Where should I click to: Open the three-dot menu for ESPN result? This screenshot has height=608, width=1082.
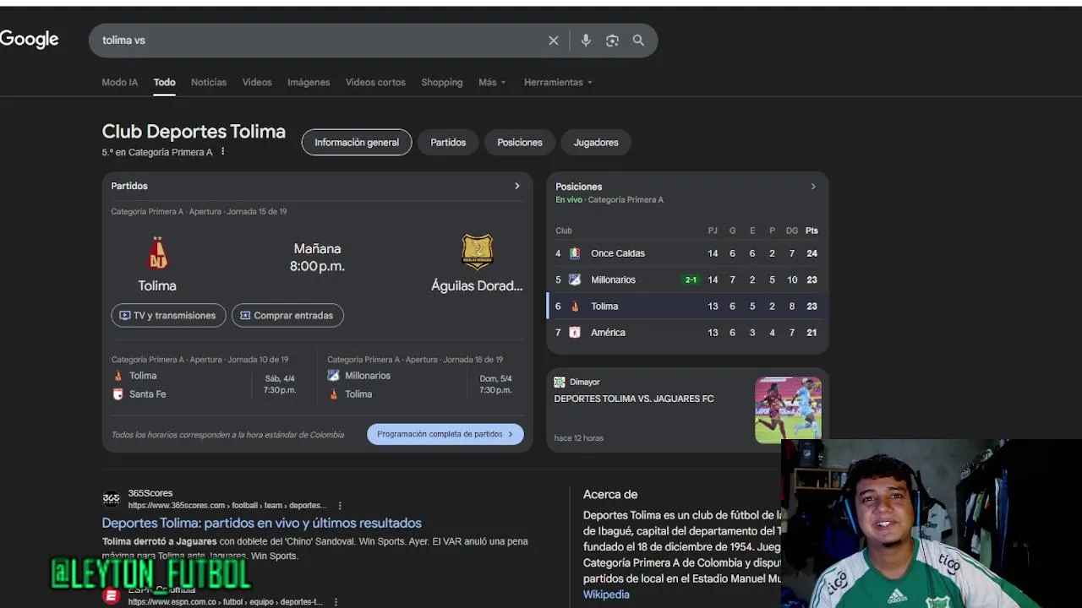[x=336, y=602]
